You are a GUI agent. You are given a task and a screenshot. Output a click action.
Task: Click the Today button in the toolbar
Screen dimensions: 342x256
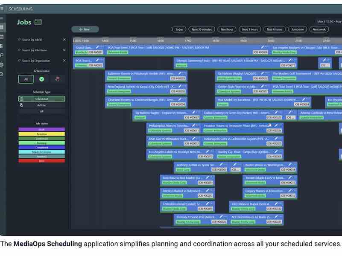click(178, 29)
